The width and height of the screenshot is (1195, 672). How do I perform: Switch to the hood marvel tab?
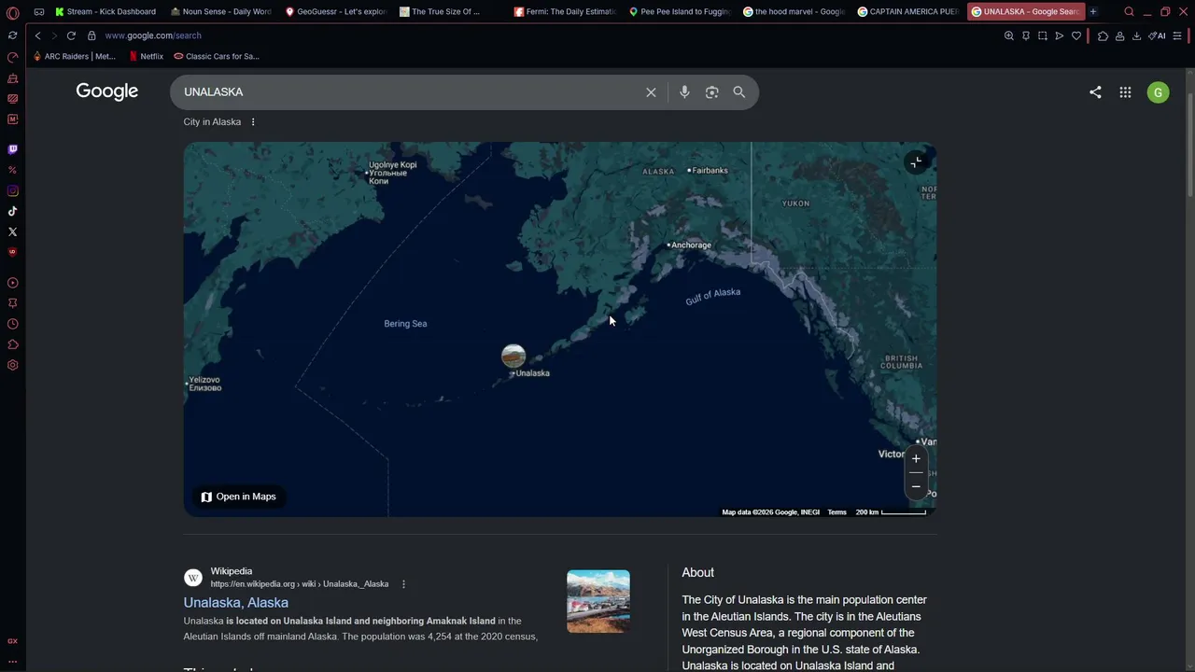coord(794,12)
